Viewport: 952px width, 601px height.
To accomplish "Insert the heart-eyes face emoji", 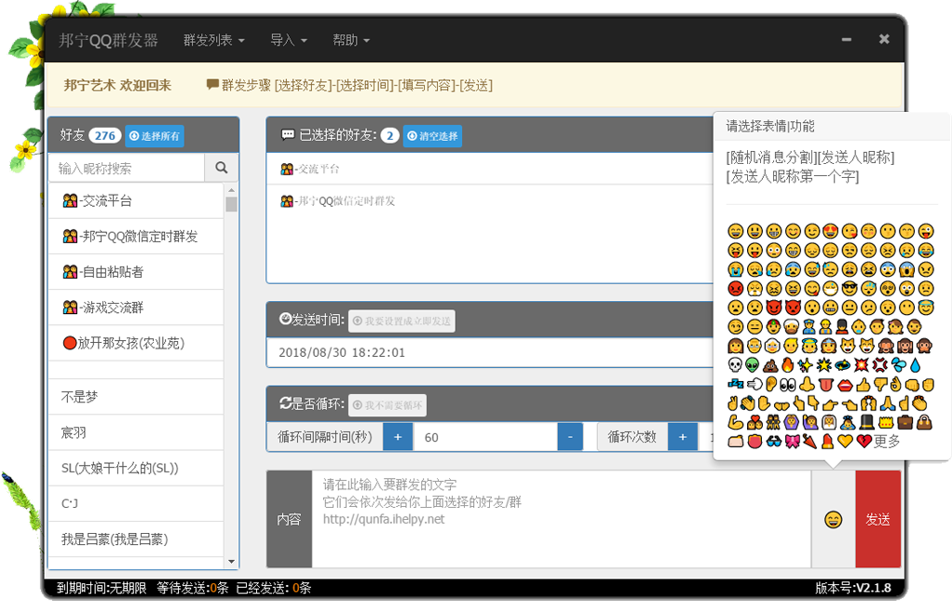I will click(x=831, y=230).
